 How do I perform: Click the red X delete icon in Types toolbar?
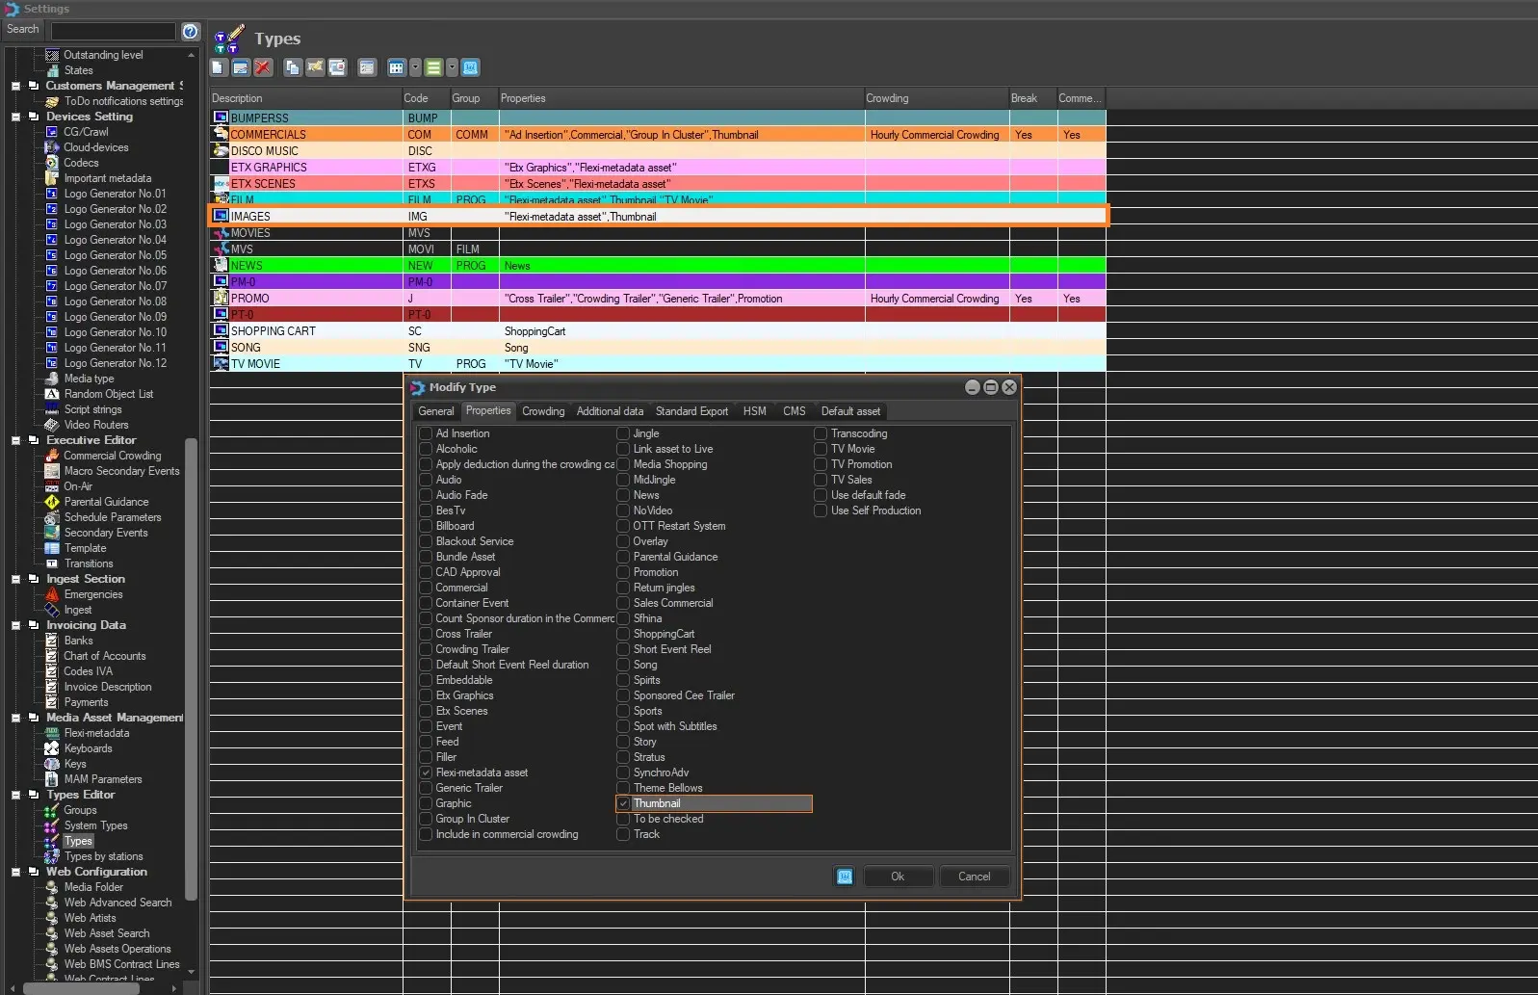pos(263,67)
